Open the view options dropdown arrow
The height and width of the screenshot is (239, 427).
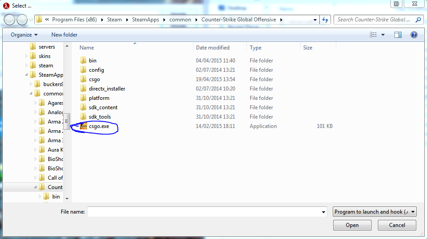383,35
